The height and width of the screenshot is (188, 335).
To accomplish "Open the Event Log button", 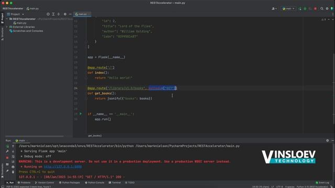I will (322, 183).
